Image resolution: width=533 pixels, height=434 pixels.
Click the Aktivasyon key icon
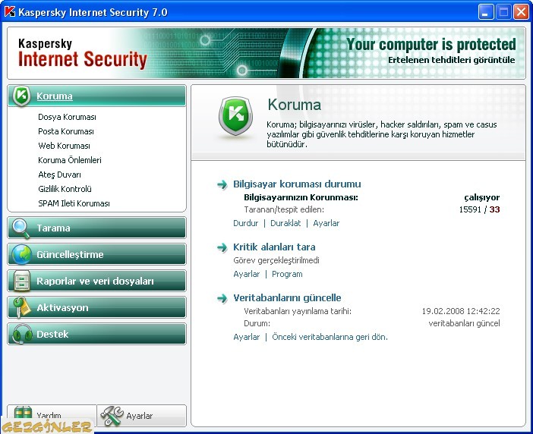coord(20,307)
